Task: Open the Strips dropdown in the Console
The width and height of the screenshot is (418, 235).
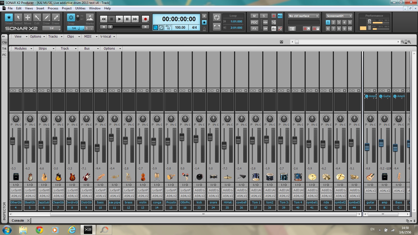Action: (x=45, y=48)
